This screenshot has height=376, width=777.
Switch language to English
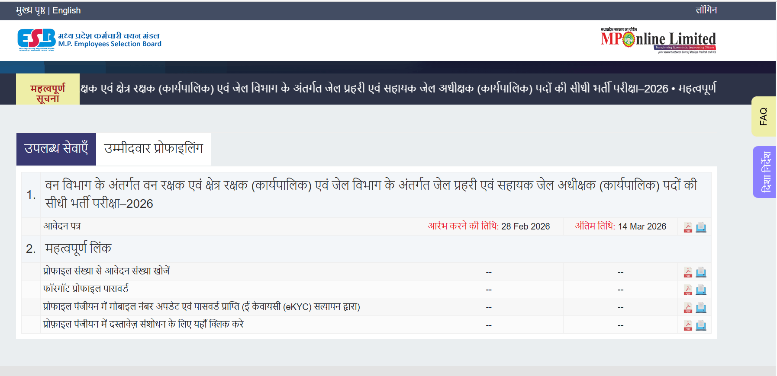(67, 10)
